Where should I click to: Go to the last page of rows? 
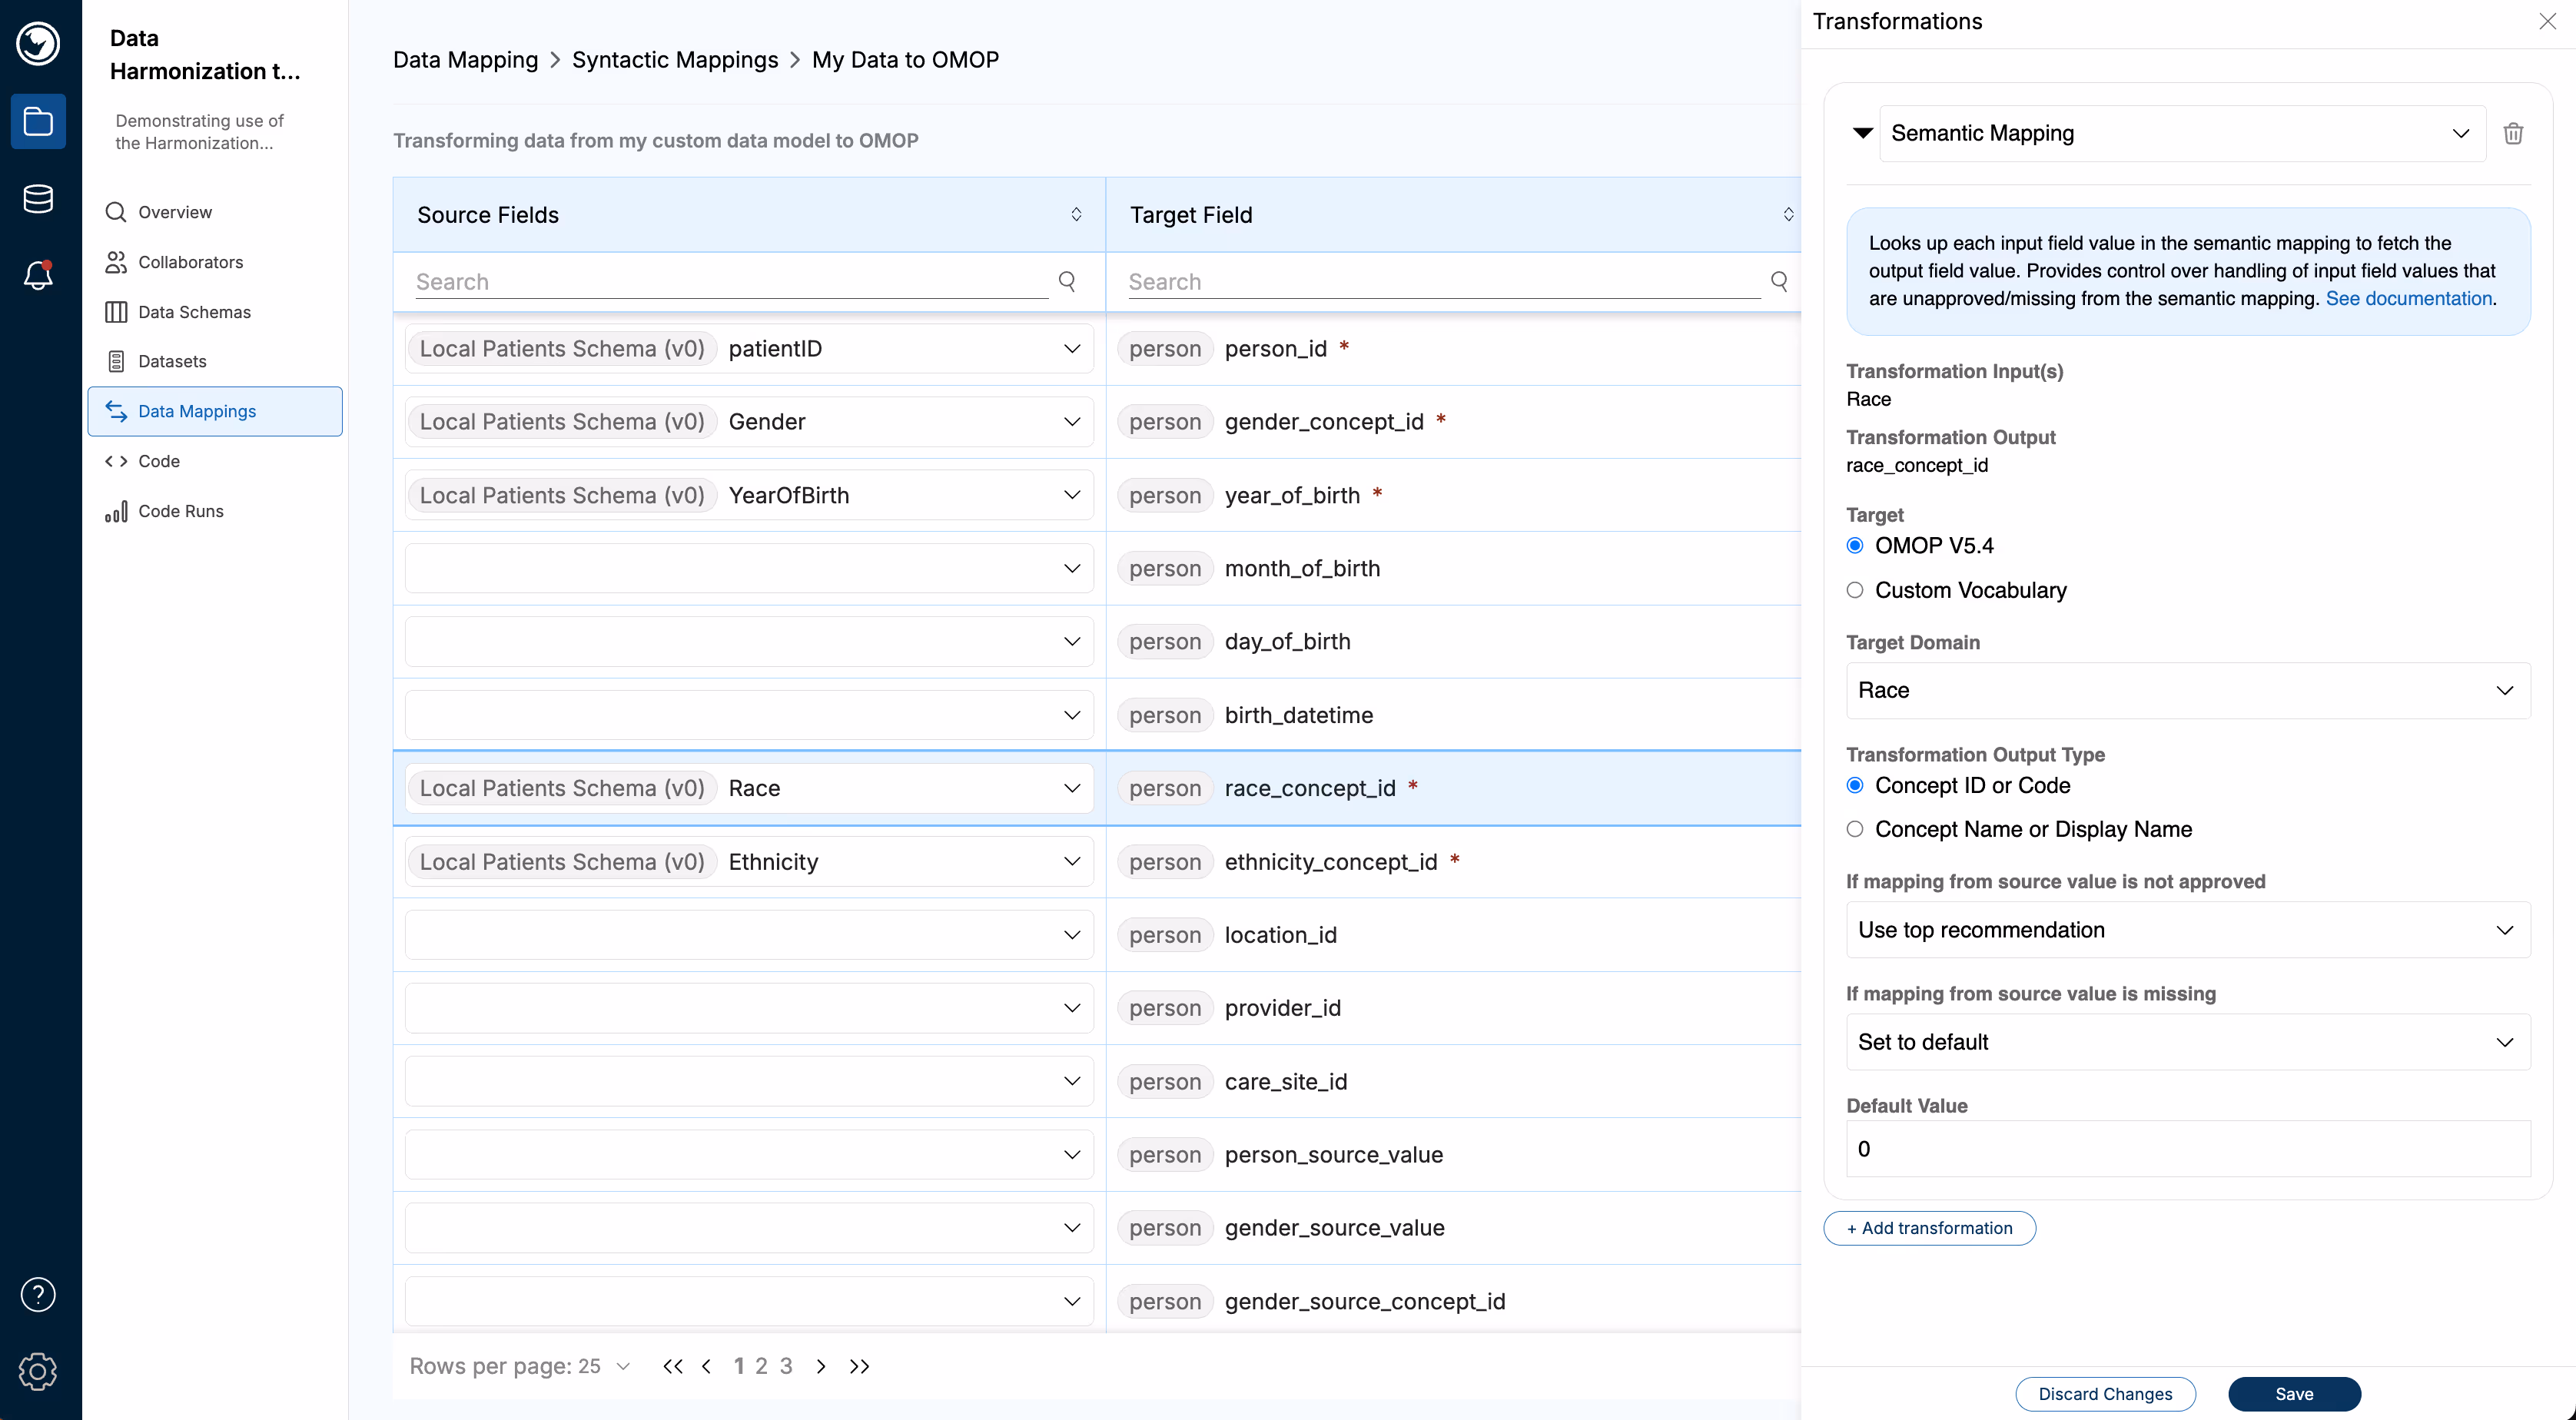(x=859, y=1366)
